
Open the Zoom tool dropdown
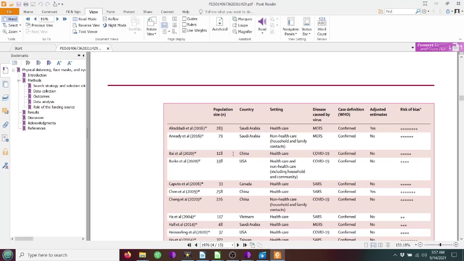point(20,32)
